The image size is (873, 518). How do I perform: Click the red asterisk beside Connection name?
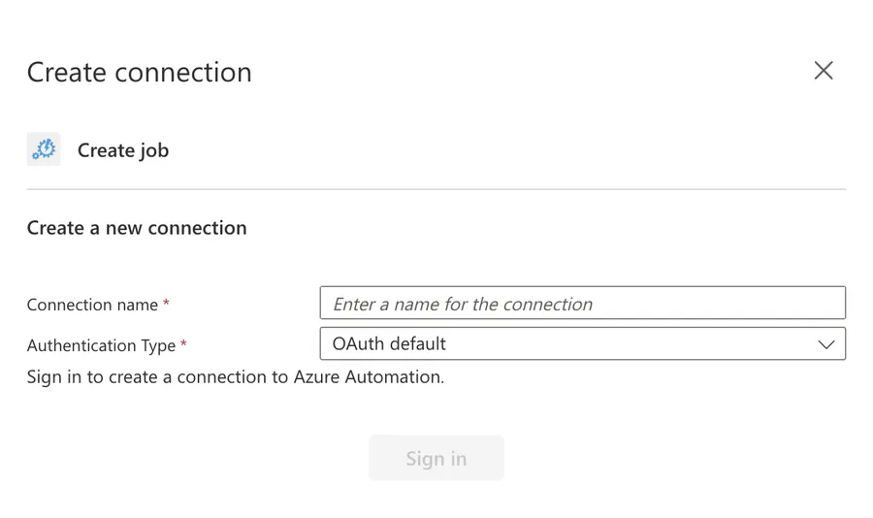[x=166, y=304]
